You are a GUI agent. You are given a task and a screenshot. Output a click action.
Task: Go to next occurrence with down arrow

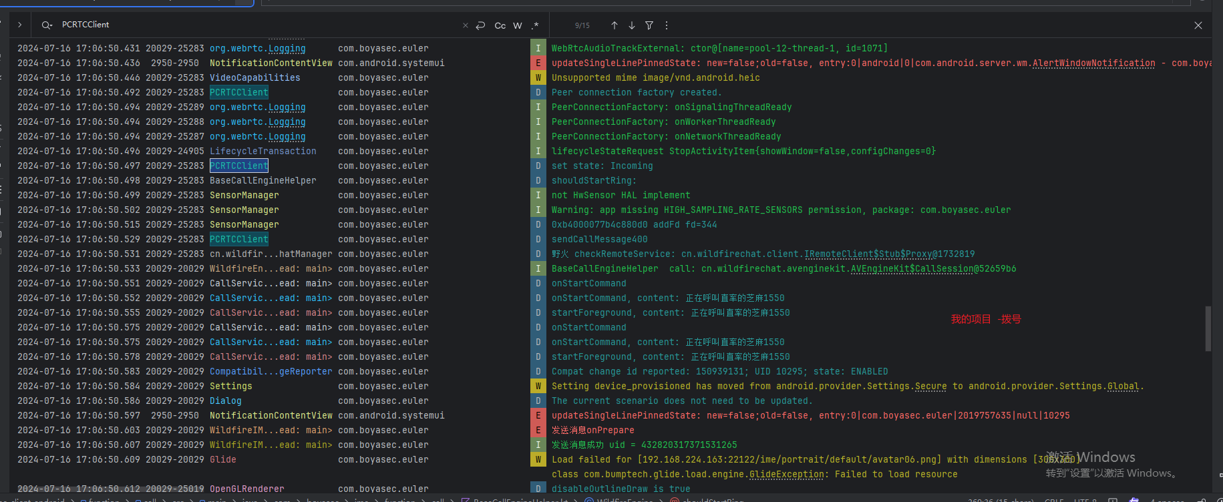point(632,25)
